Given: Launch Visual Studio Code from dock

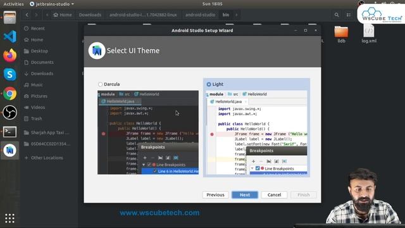Looking at the screenshot, I should pos(10,37).
